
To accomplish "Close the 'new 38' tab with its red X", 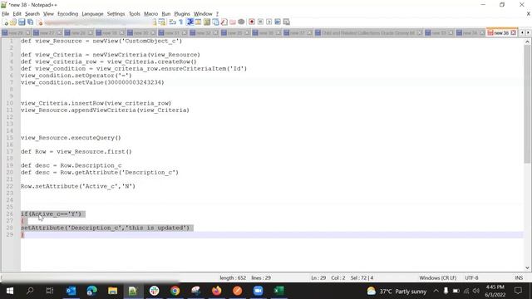I will pyautogui.click(x=514, y=33).
